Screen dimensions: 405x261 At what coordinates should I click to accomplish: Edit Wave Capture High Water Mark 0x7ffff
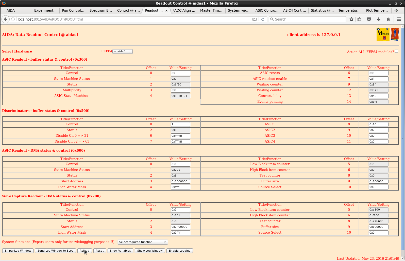pos(180,233)
